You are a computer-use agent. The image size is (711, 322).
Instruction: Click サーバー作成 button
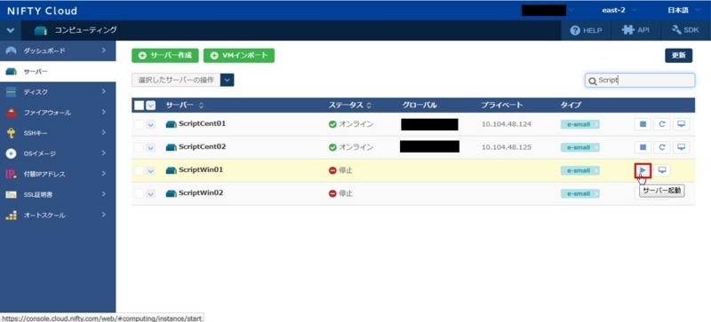(x=165, y=56)
